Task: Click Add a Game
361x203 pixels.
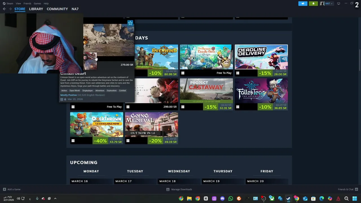Action: tap(12, 189)
